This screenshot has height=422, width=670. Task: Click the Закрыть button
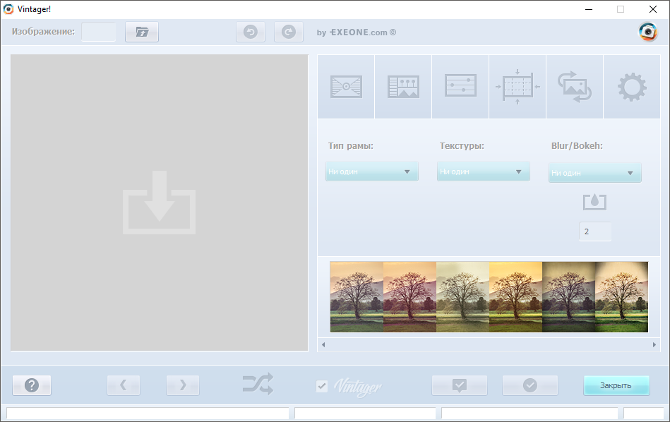[616, 385]
